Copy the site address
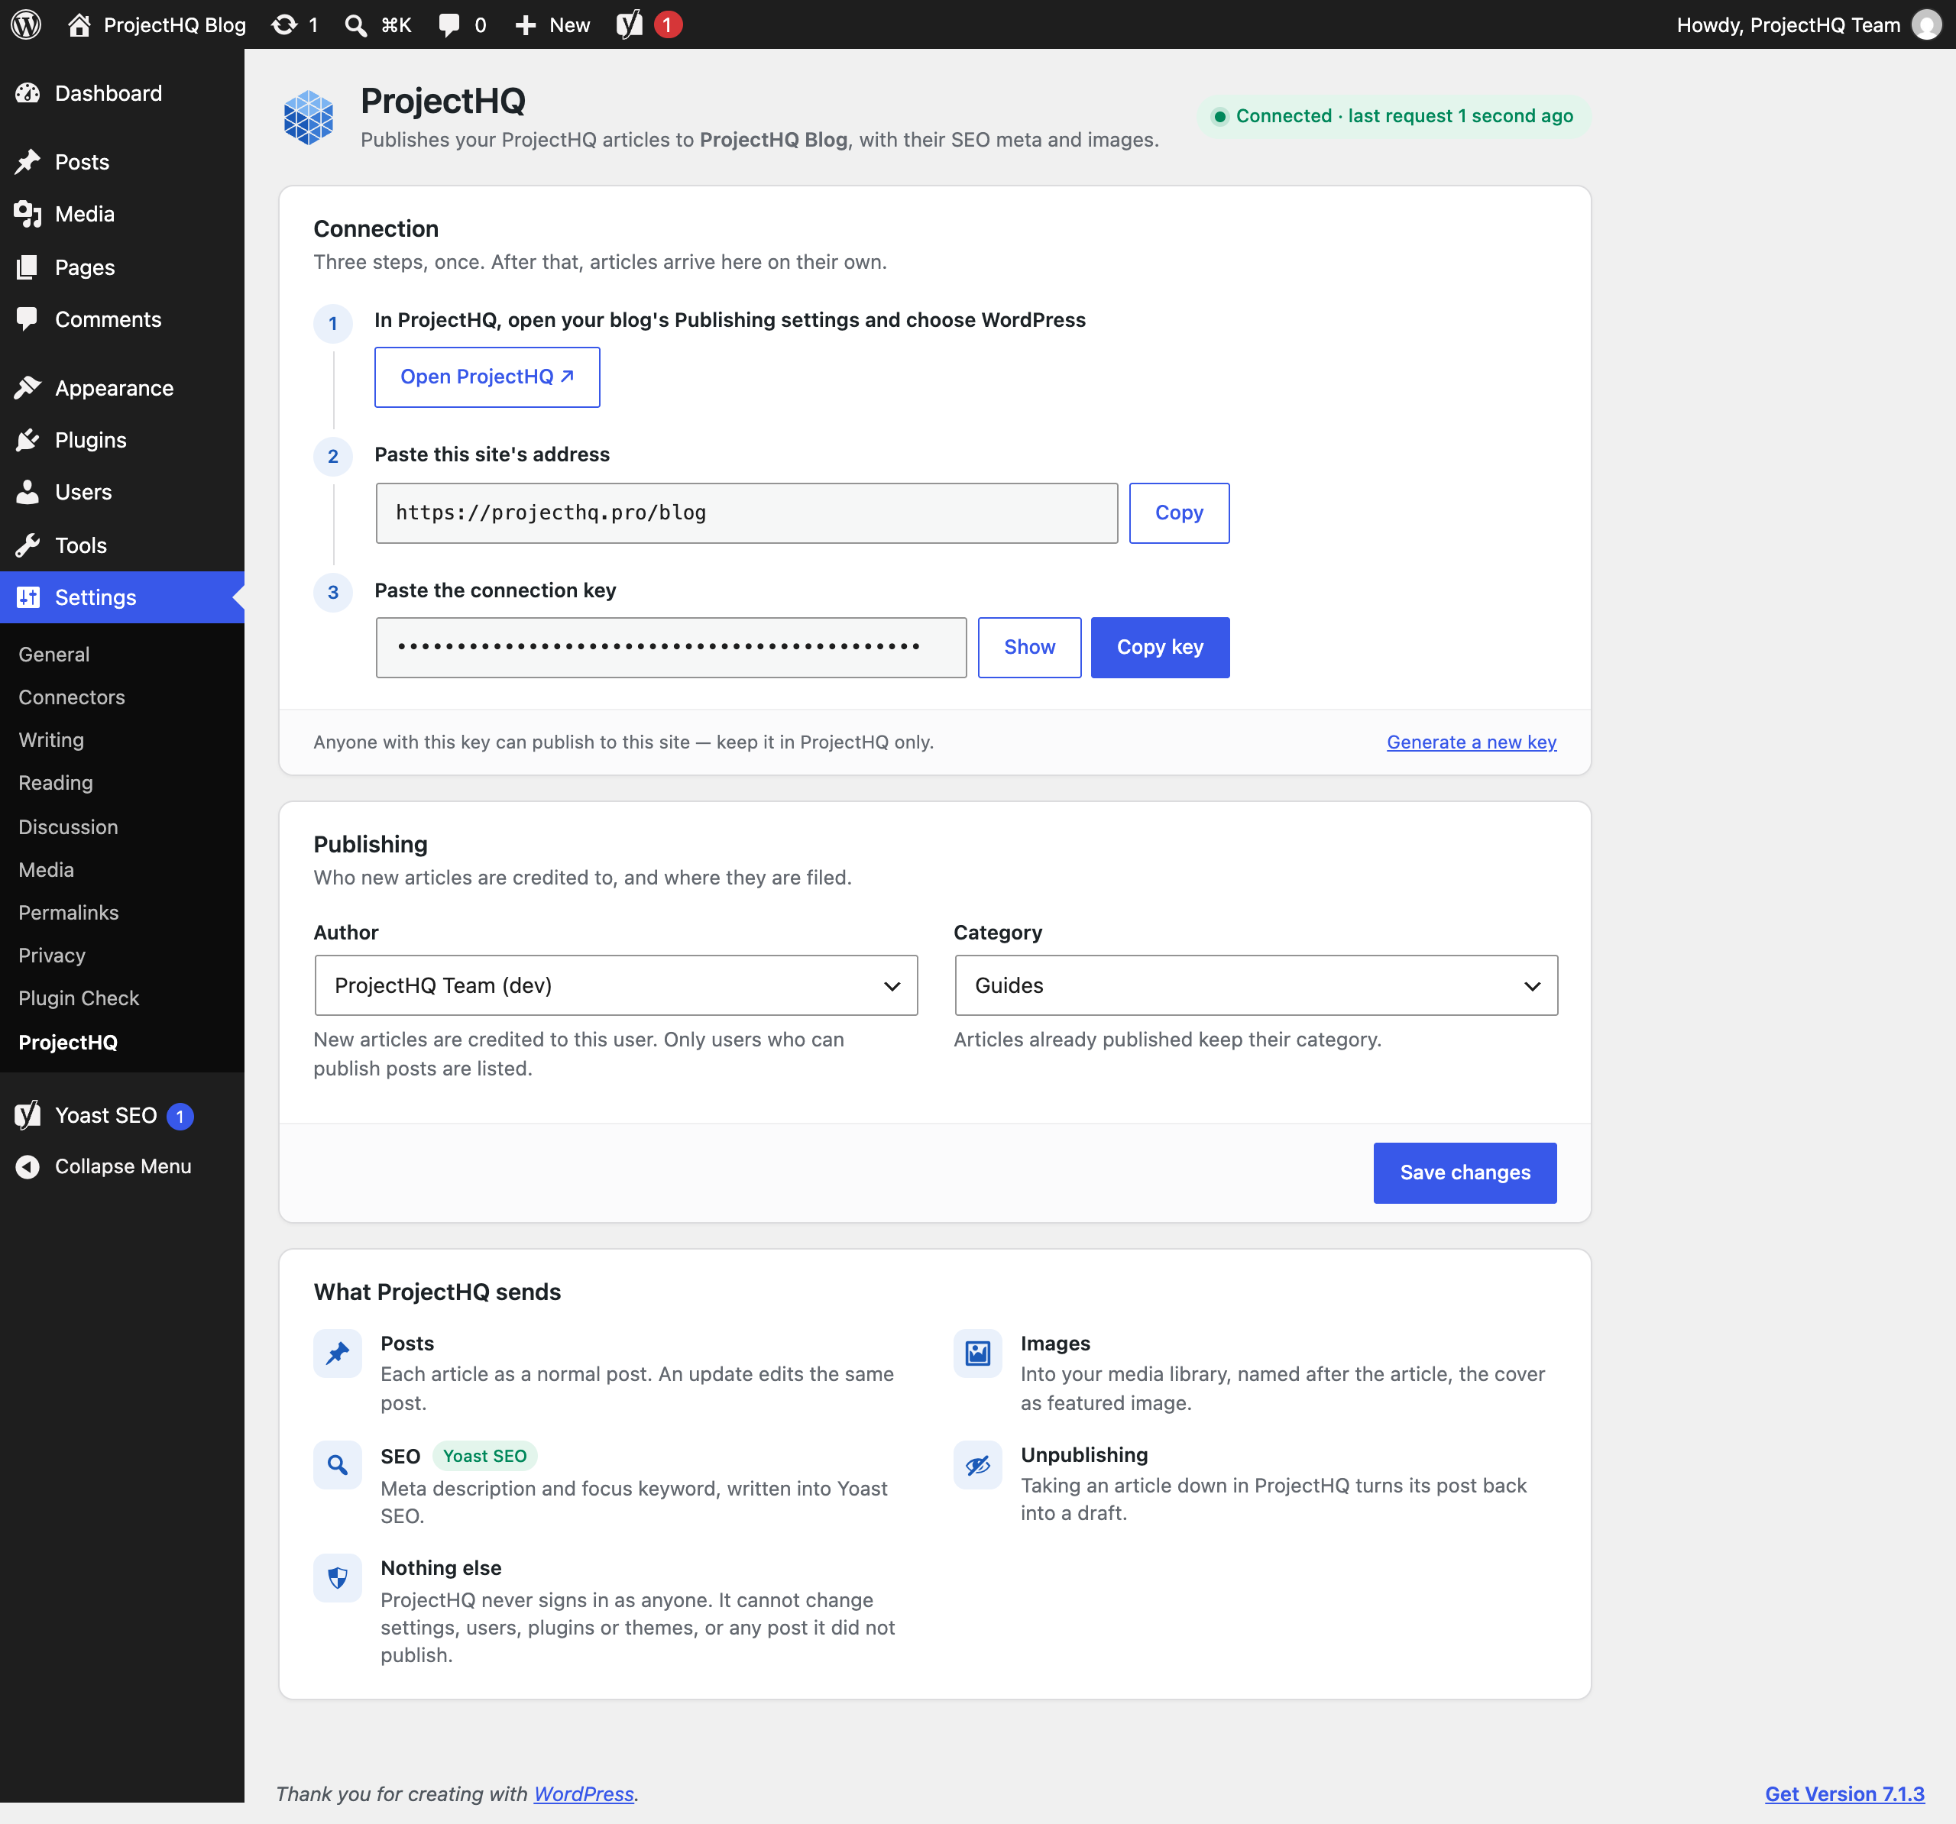The height and width of the screenshot is (1824, 1956). [x=1179, y=513]
